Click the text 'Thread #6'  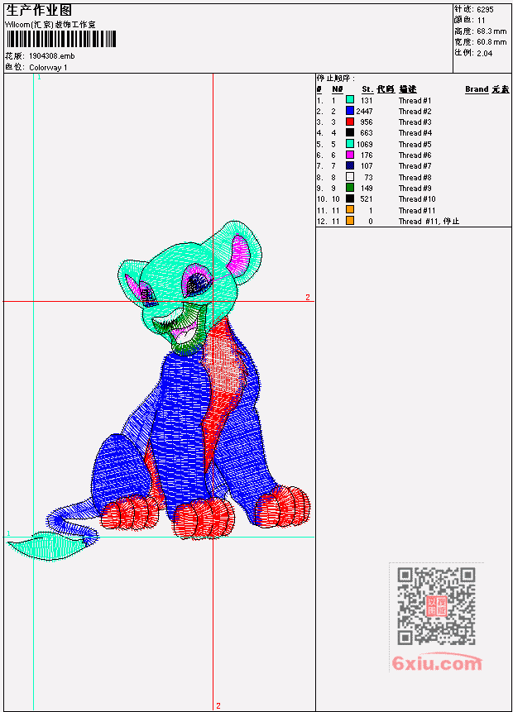click(x=415, y=155)
